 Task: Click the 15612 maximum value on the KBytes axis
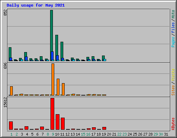tap(5, 102)
